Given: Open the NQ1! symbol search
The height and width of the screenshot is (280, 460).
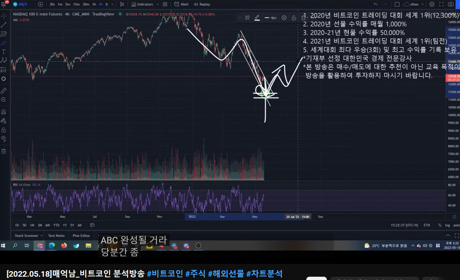Looking at the screenshot, I should coord(20,4).
